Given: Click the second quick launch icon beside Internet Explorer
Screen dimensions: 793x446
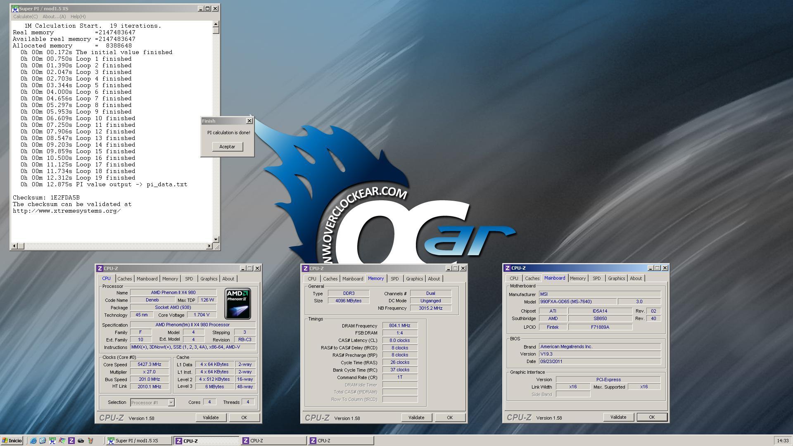Looking at the screenshot, I should pos(43,441).
